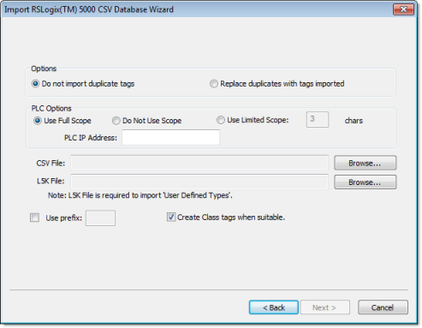Close the wizard with the red X
This screenshot has width=422, height=328.
[403, 9]
